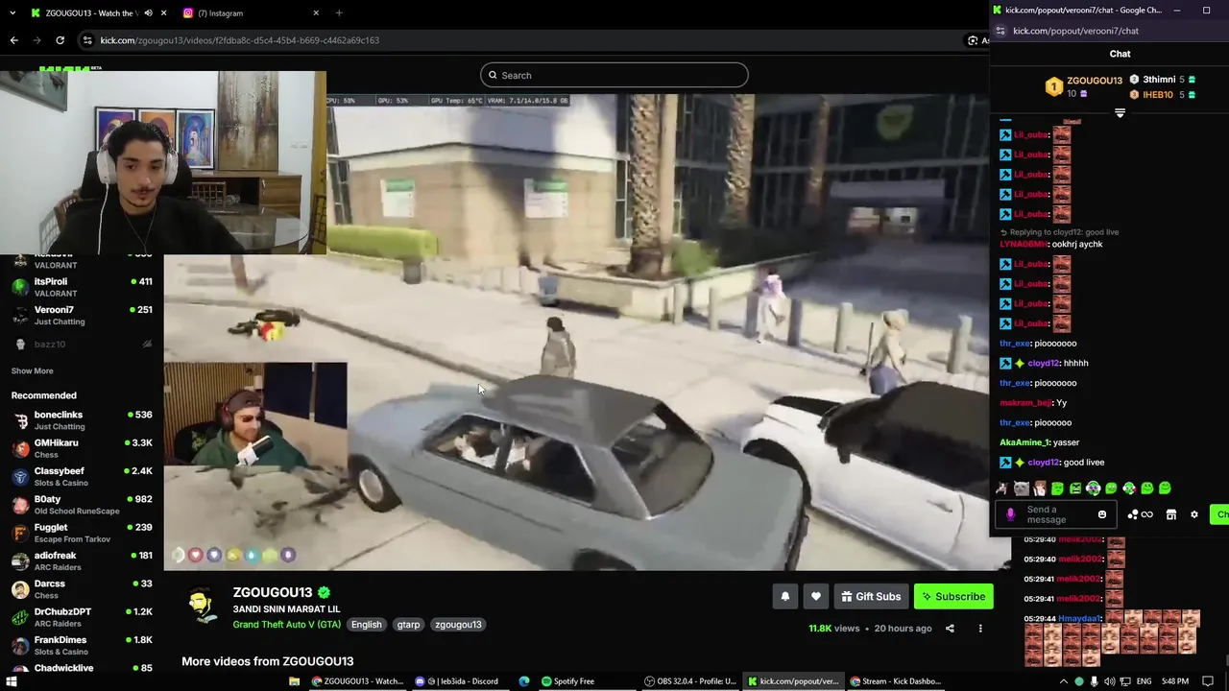Click the English language tag
Viewport: 1229px width, 691px height.
click(366, 624)
